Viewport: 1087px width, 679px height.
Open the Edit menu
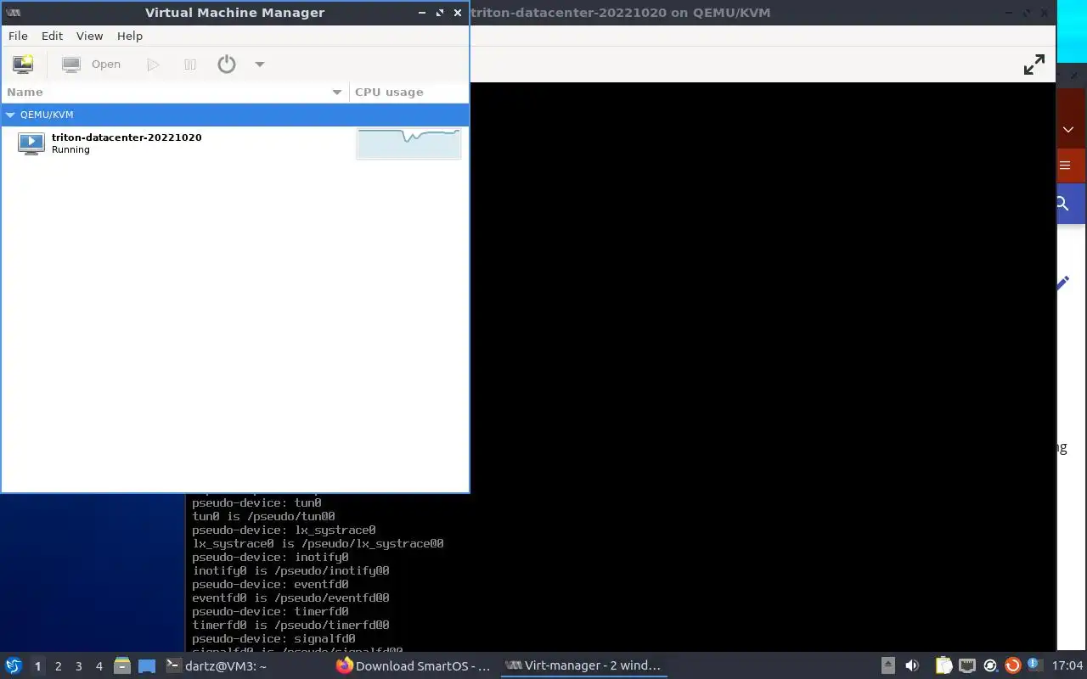pyautogui.click(x=52, y=36)
